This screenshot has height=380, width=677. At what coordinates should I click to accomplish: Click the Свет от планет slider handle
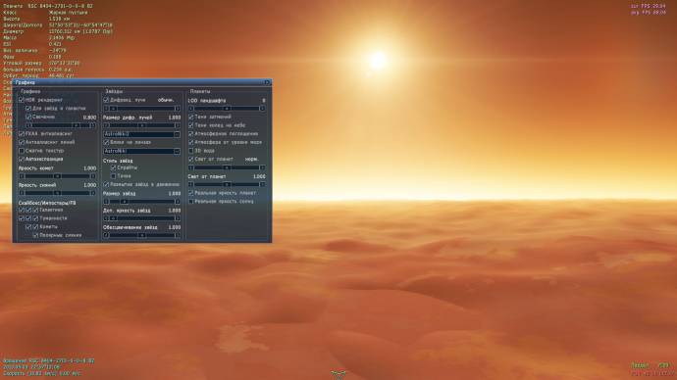tap(227, 184)
